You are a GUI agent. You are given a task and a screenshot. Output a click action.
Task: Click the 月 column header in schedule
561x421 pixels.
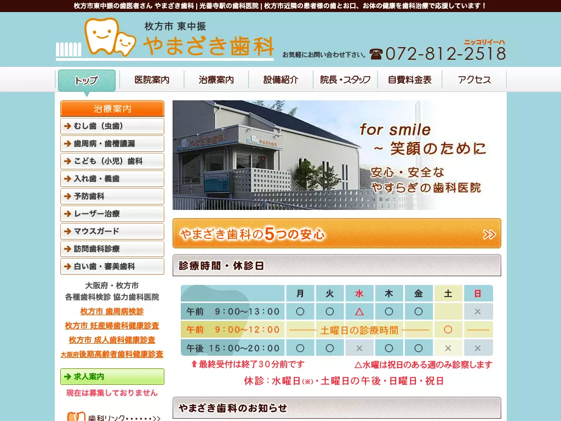[300, 294]
